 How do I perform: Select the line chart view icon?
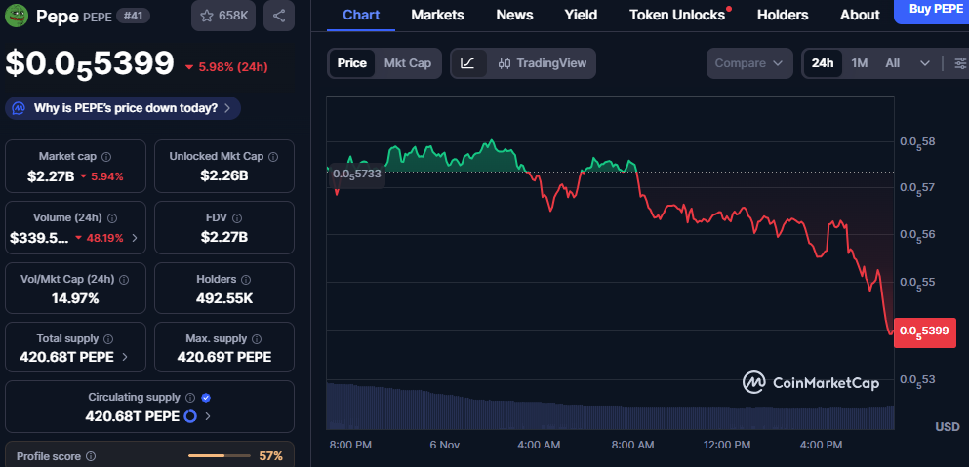point(467,63)
